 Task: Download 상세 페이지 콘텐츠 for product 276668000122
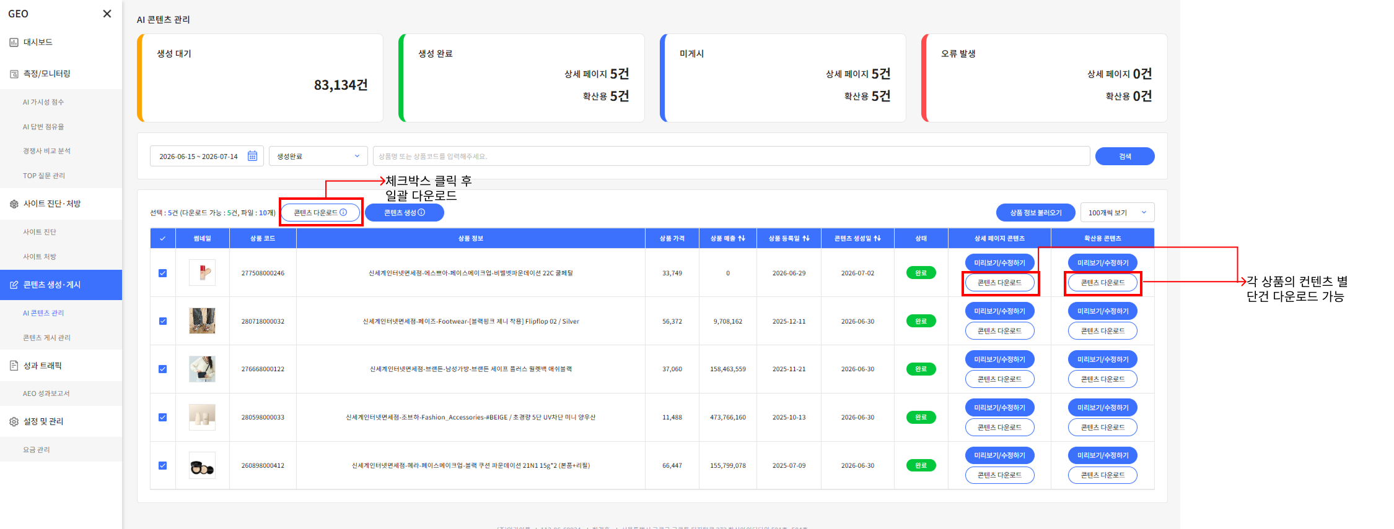pos(999,379)
